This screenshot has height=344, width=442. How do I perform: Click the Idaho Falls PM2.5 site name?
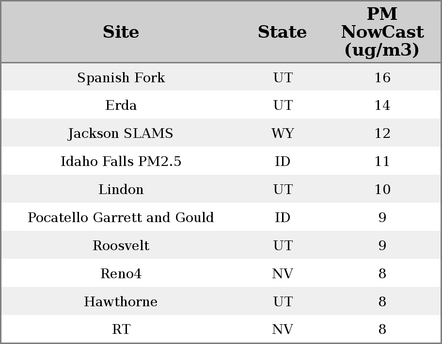[121, 162]
